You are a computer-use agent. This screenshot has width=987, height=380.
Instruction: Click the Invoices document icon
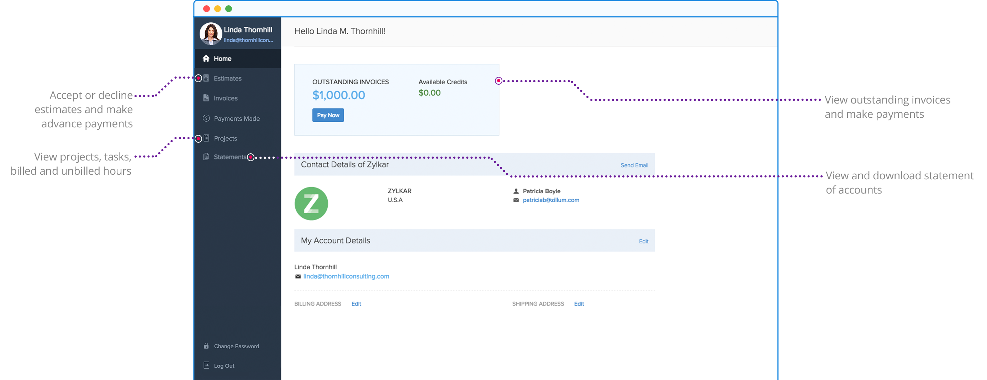tap(206, 98)
